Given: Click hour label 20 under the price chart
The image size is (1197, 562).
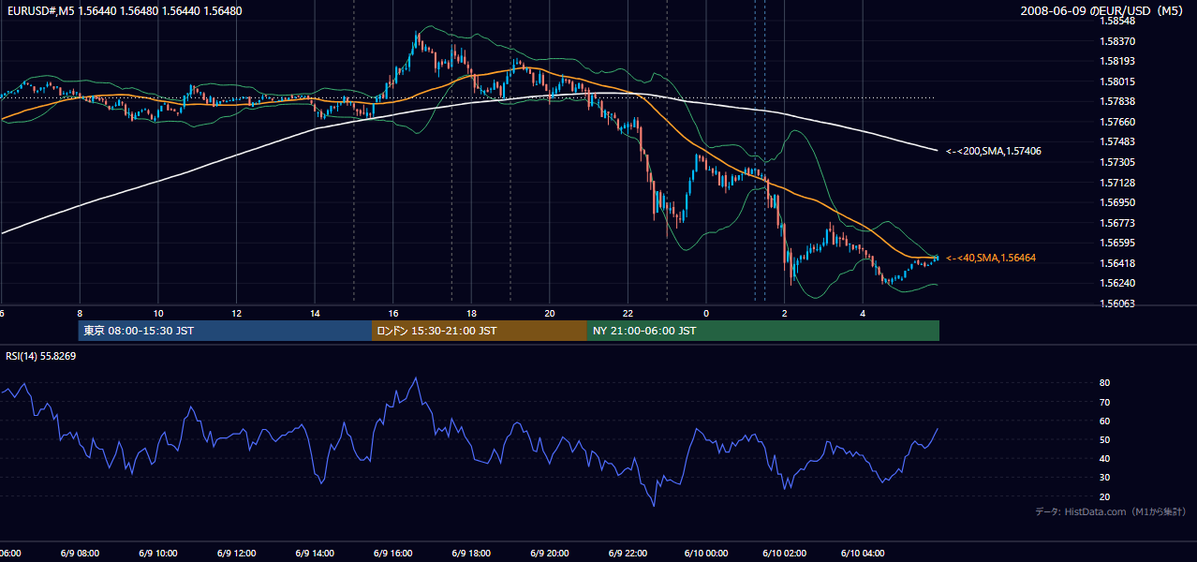Looking at the screenshot, I should pyautogui.click(x=550, y=313).
